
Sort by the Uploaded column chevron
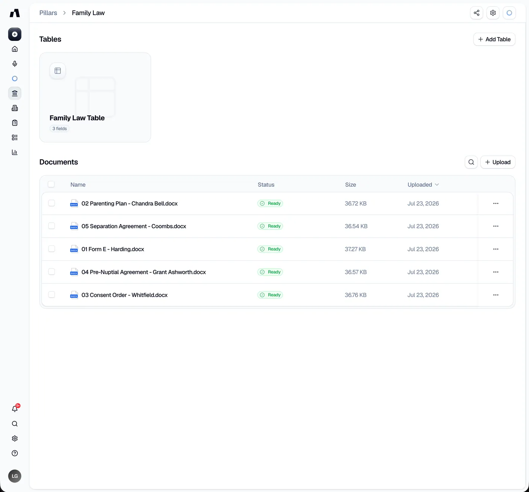[x=437, y=185]
